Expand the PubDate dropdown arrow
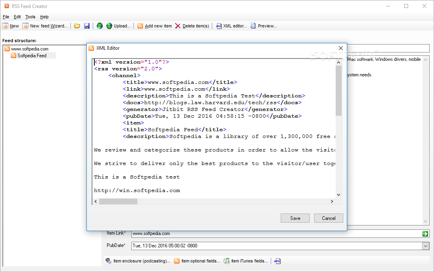This screenshot has width=434, height=272. click(426, 246)
